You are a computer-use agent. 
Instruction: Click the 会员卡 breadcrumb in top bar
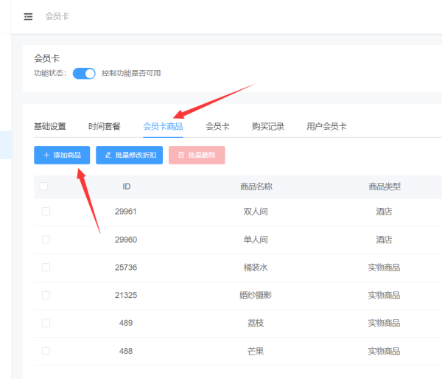pyautogui.click(x=57, y=16)
